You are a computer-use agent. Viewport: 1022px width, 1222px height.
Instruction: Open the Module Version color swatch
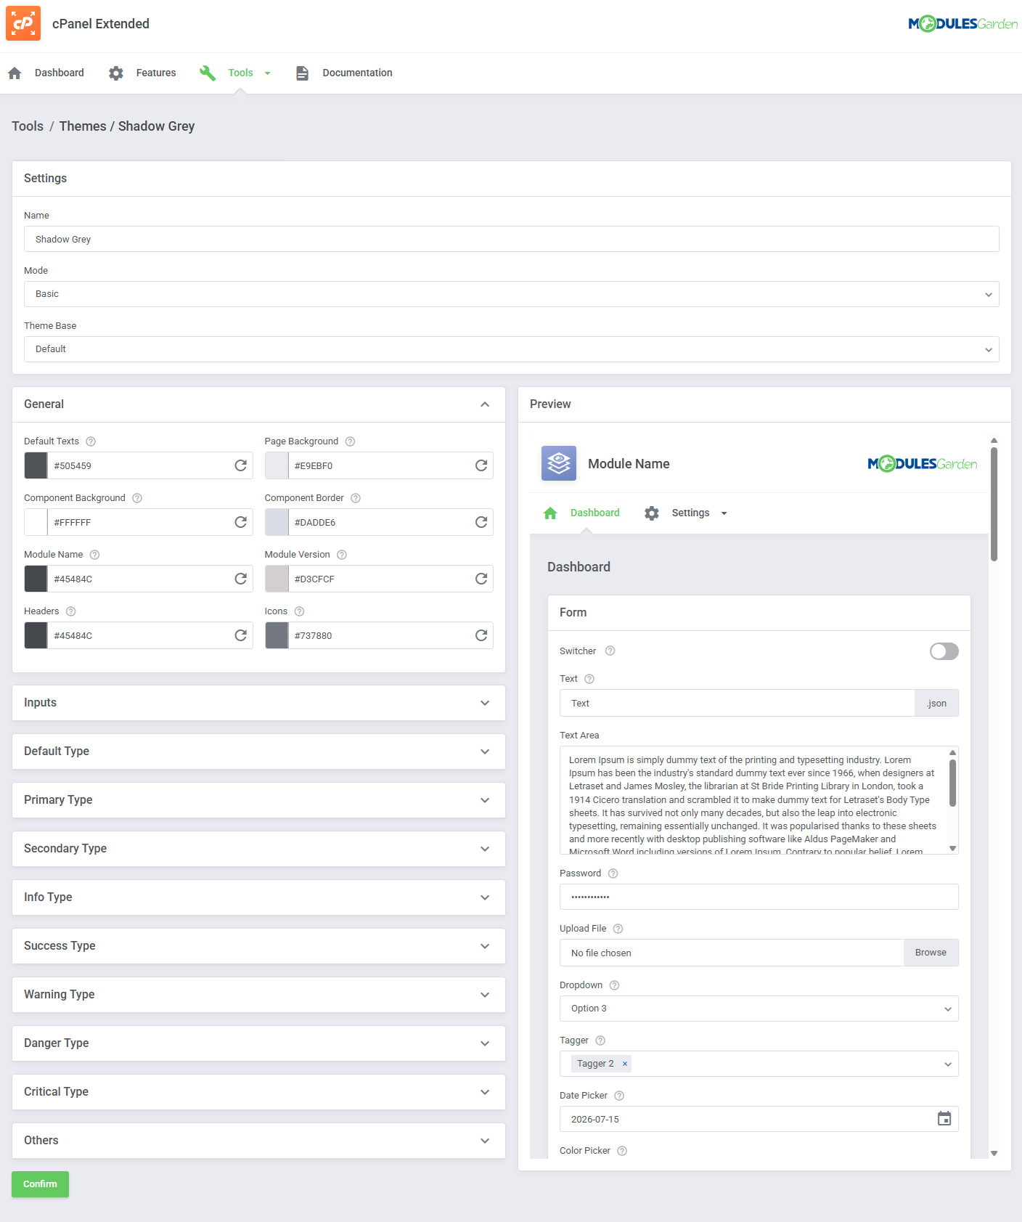pyautogui.click(x=277, y=579)
